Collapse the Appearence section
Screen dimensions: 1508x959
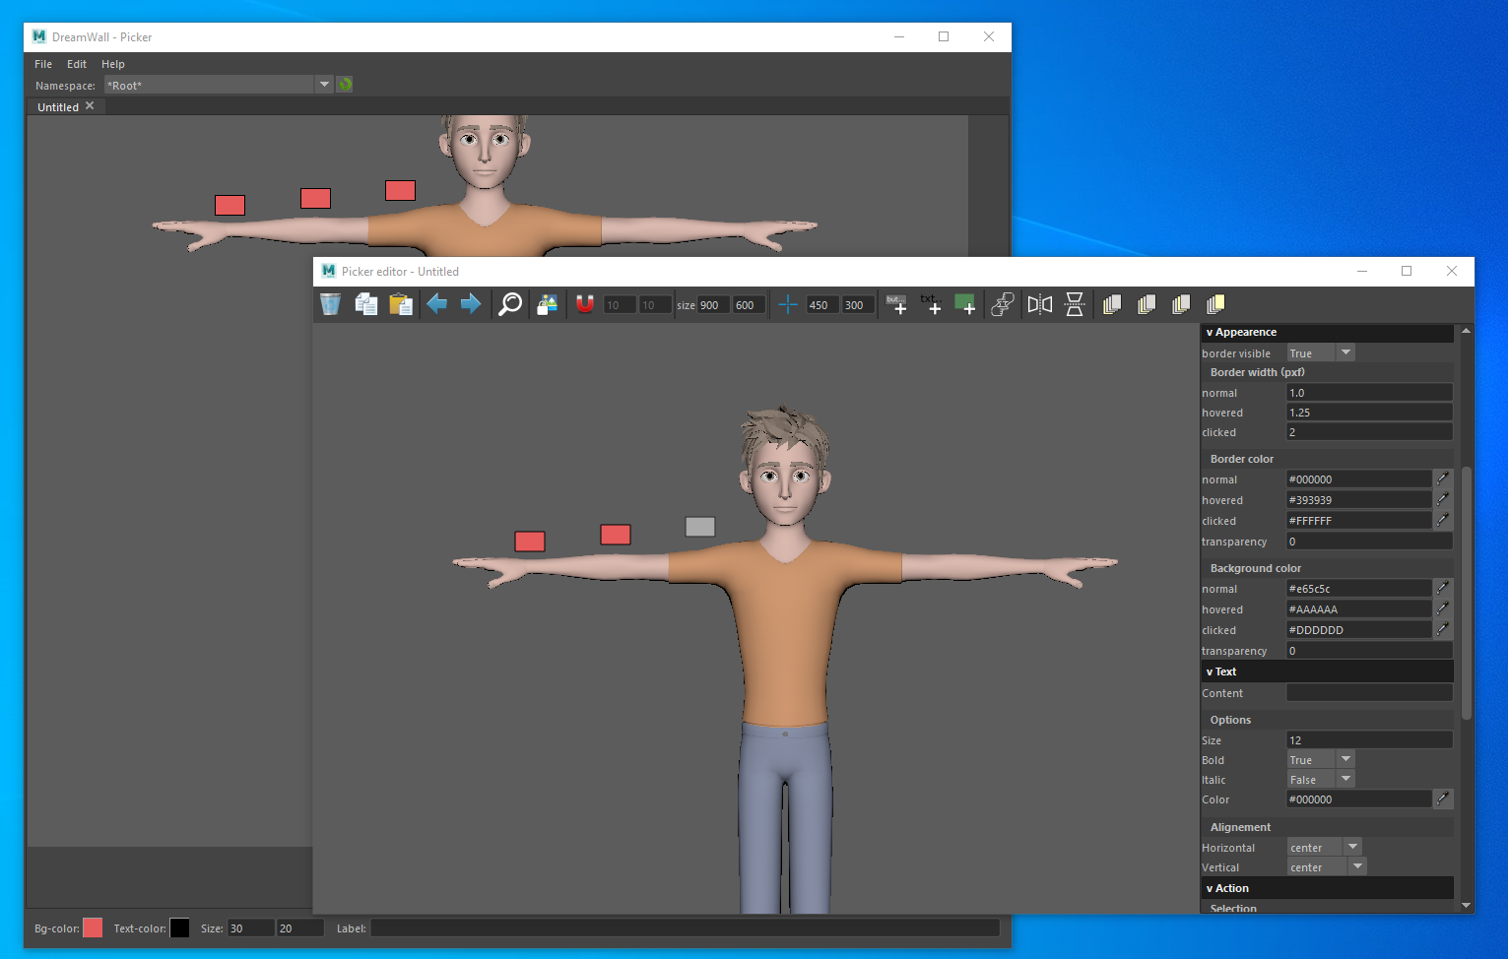click(x=1241, y=333)
